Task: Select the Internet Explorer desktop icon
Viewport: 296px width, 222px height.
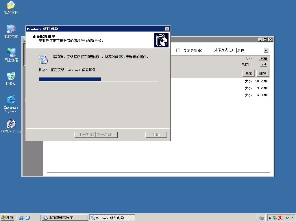Action: tap(11, 104)
